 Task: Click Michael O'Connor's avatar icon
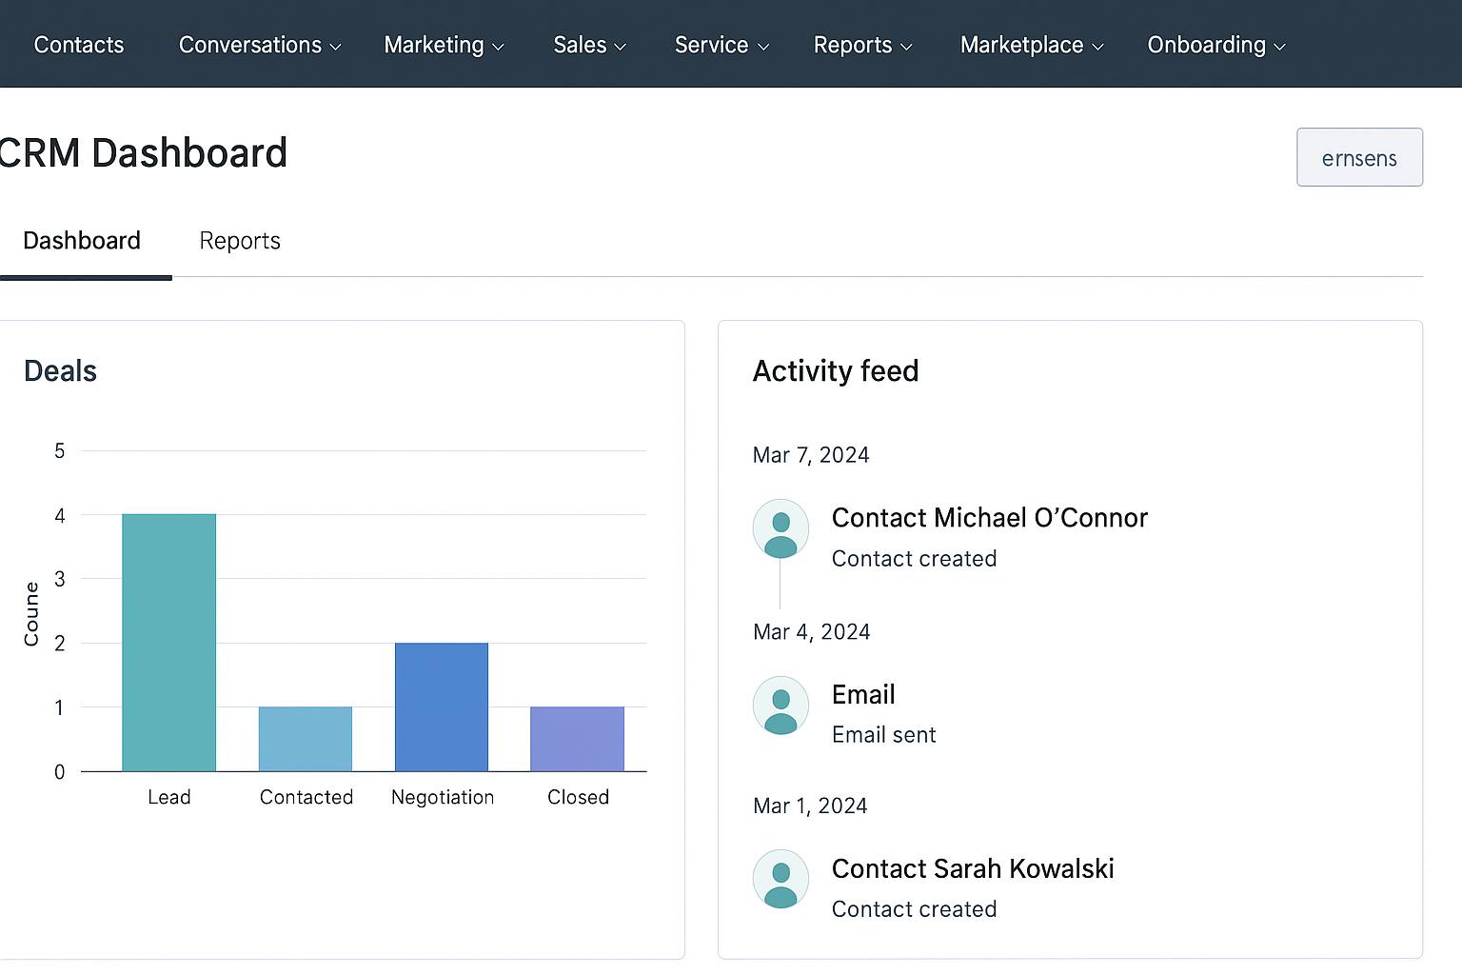click(780, 529)
